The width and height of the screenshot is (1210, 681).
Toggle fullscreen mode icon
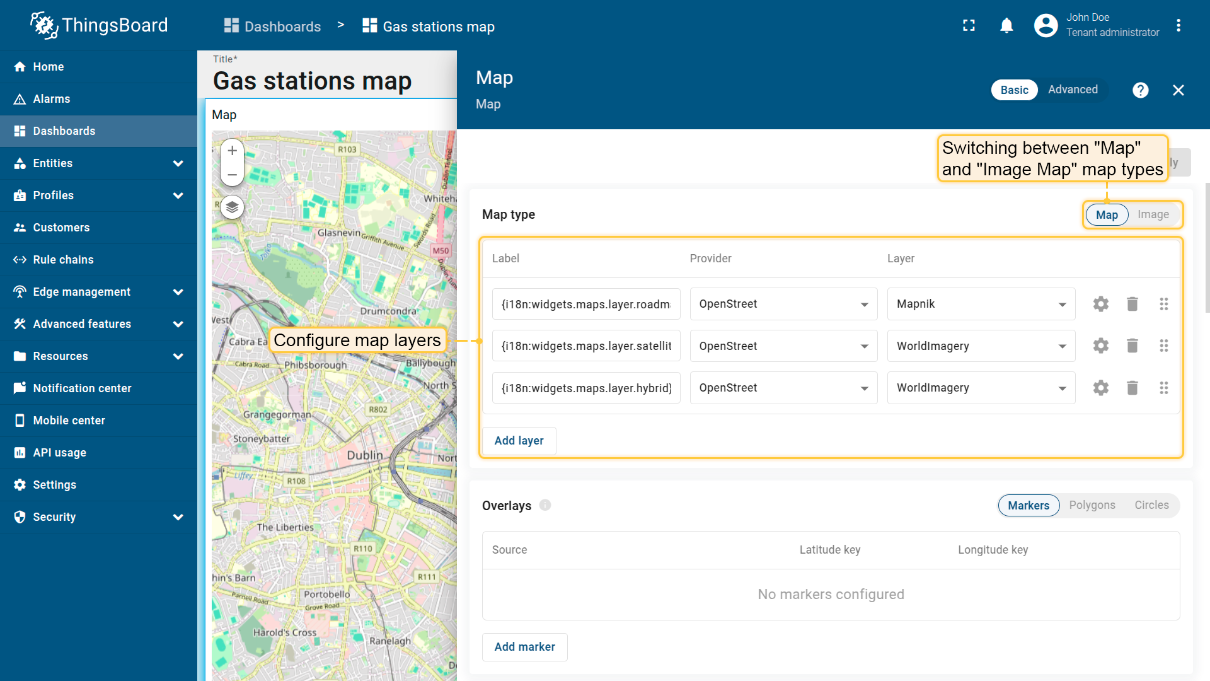point(969,26)
